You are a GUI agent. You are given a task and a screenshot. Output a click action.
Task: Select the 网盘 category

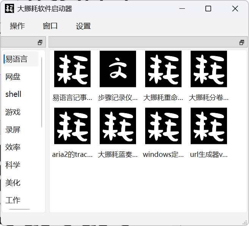(21, 77)
